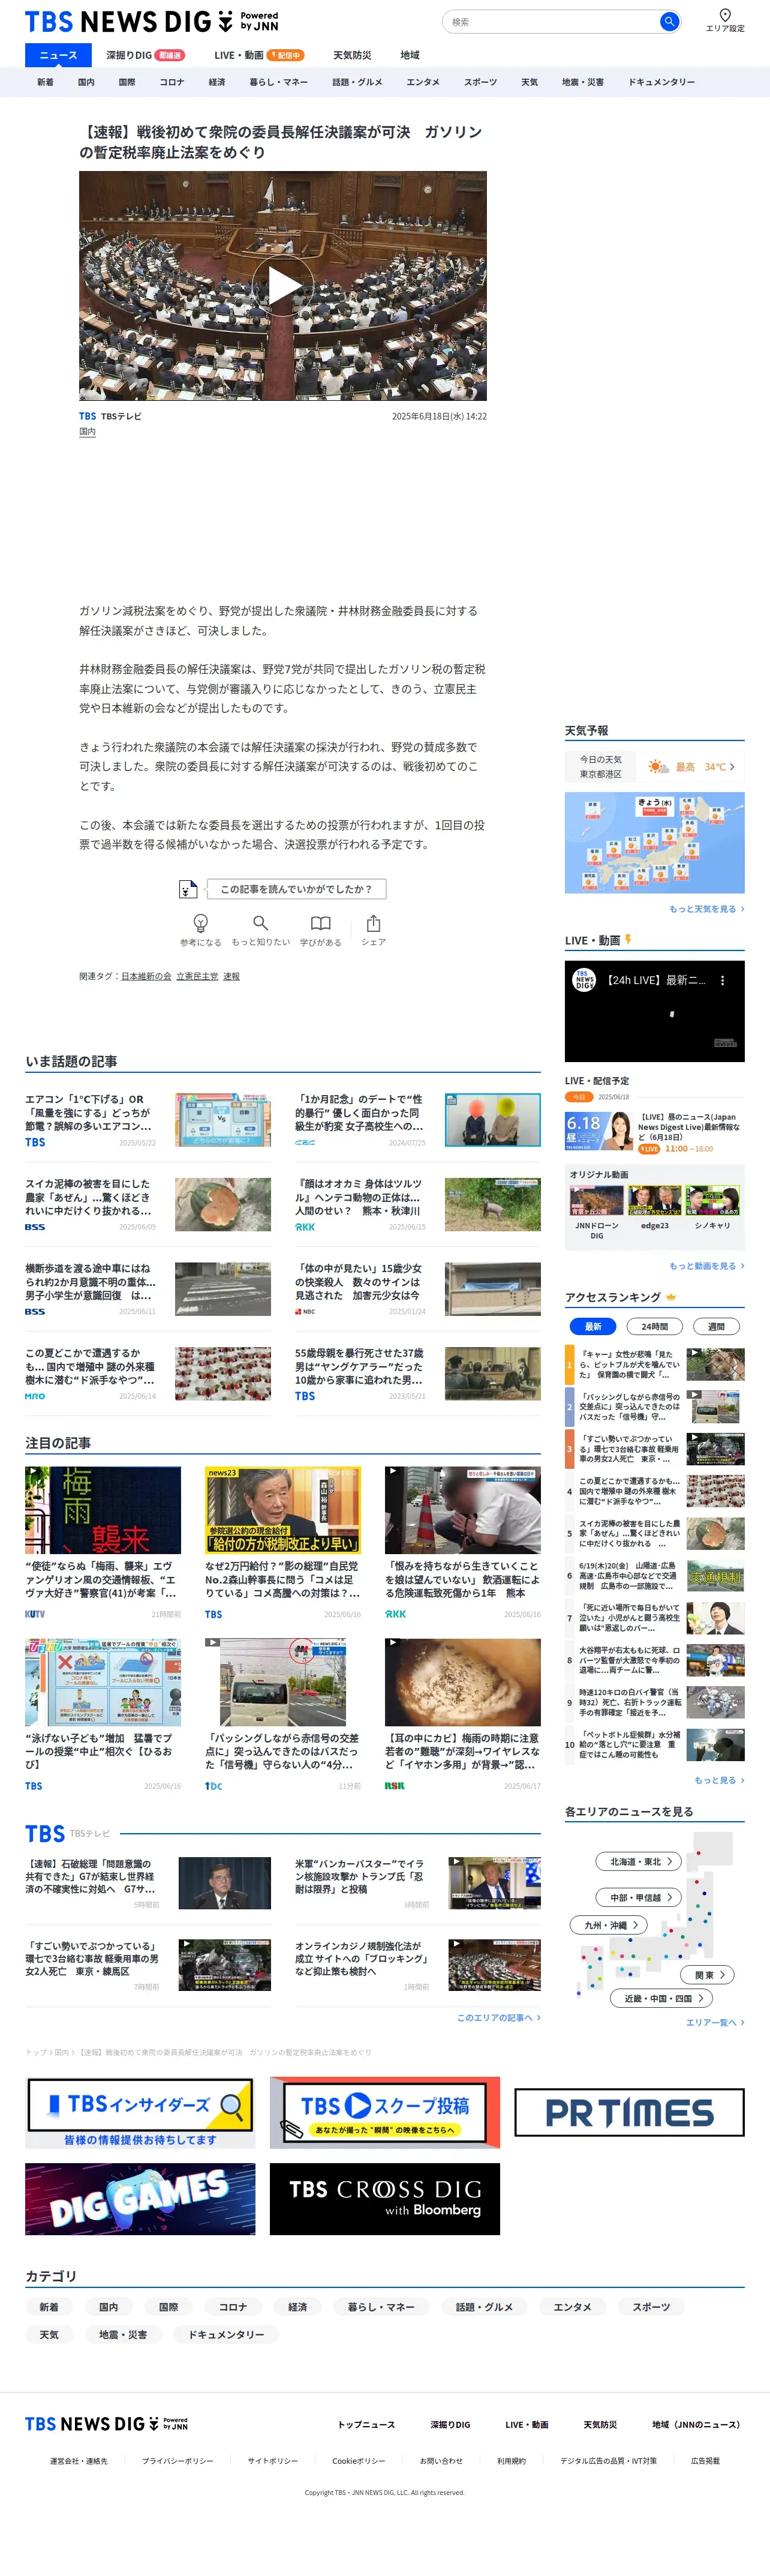Open the 速報 related tag
770x2576 pixels.
pyautogui.click(x=231, y=976)
